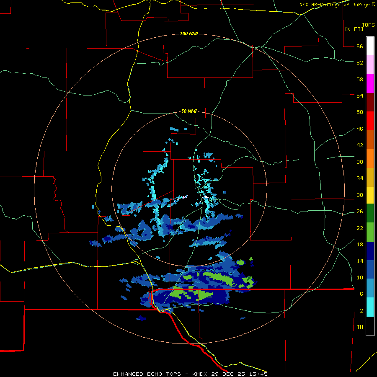This screenshot has width=377, height=377.
Task: Click the dark red legend swatch
Action: click(370, 102)
